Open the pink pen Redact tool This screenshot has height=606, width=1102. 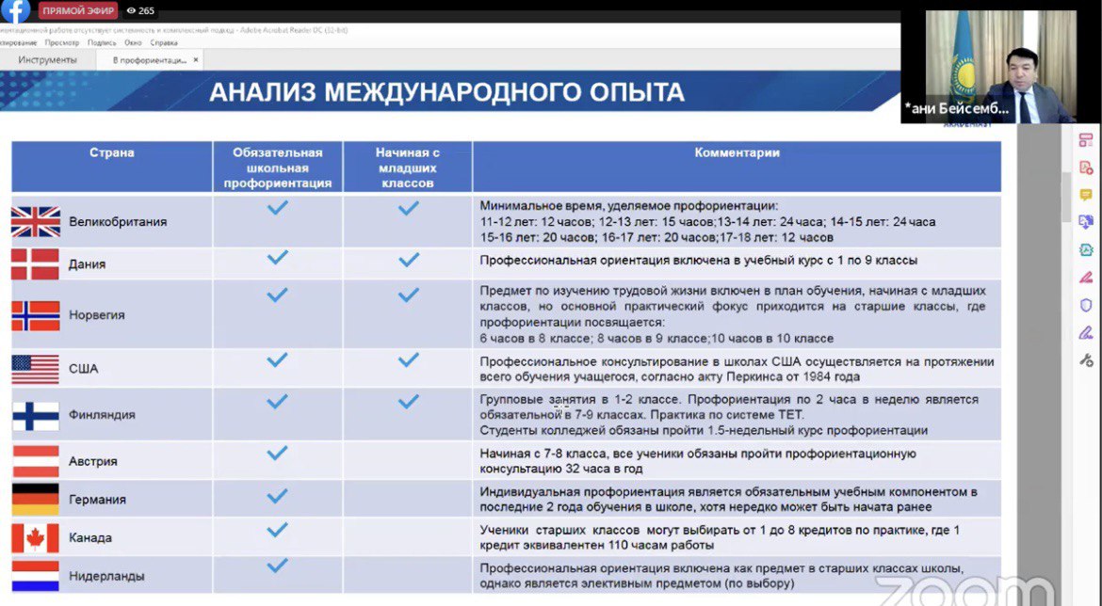[x=1086, y=278]
